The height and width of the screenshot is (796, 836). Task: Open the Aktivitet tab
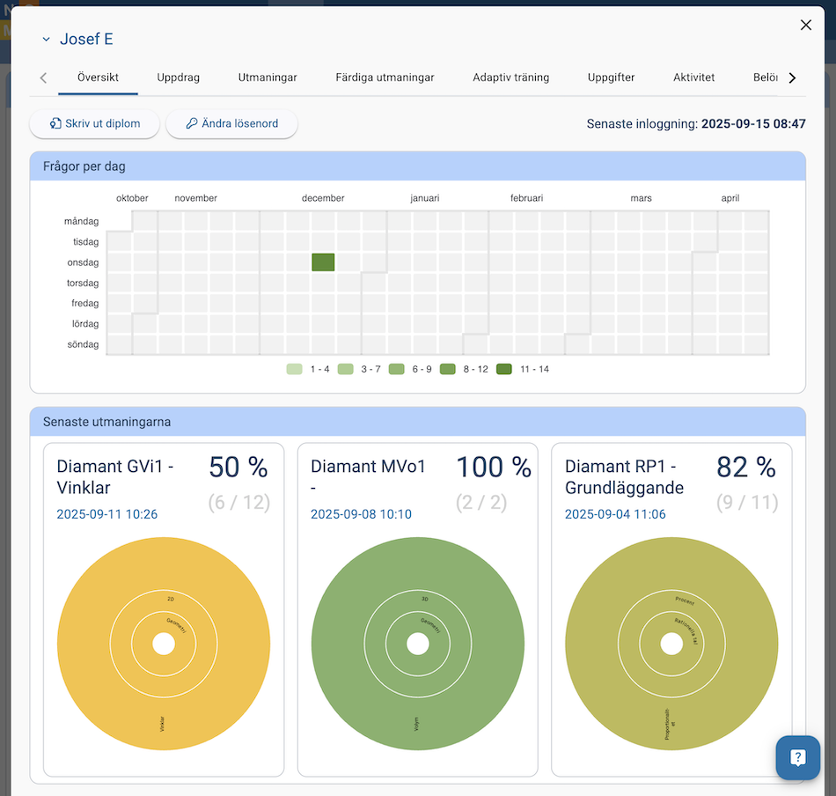tap(693, 77)
